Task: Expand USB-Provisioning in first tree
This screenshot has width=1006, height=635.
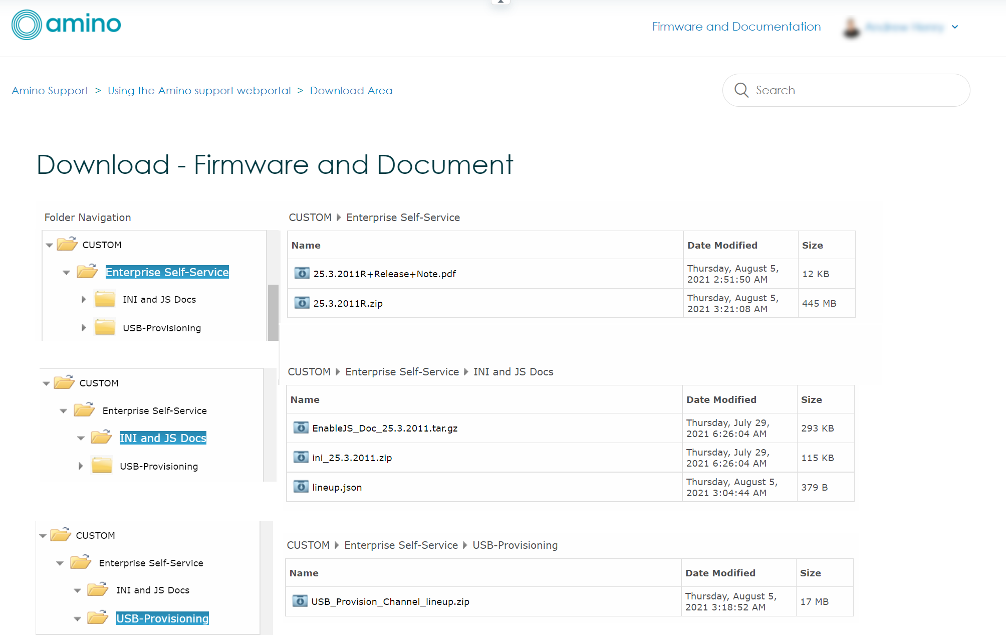Action: pyautogui.click(x=84, y=328)
